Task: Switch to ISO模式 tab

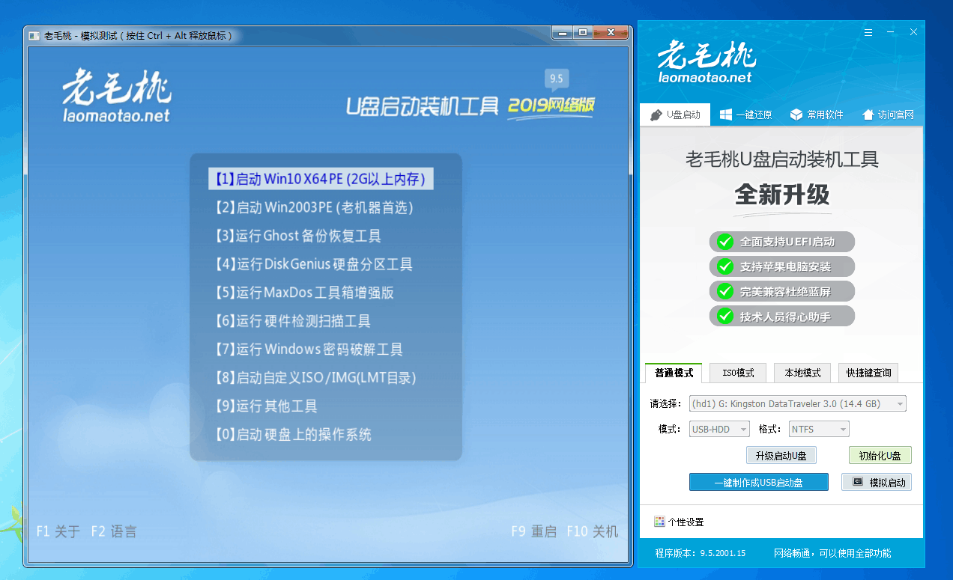Action: pyautogui.click(x=738, y=373)
